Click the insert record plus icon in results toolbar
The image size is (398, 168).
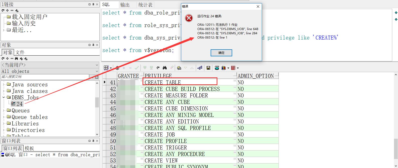[x=124, y=68]
